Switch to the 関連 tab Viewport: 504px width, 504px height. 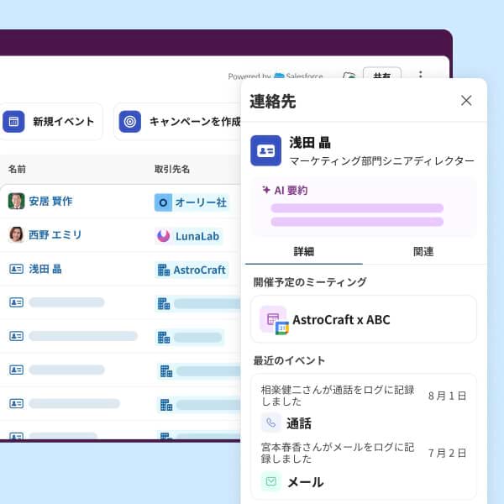coord(423,252)
